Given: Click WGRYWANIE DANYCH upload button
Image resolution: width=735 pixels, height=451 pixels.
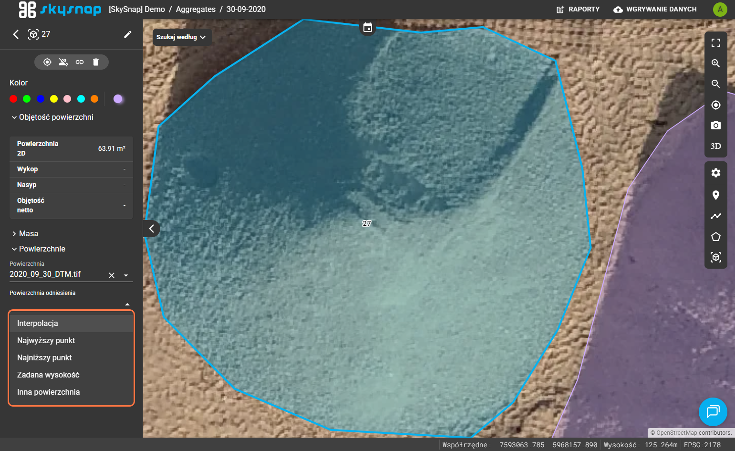Looking at the screenshot, I should click(655, 10).
